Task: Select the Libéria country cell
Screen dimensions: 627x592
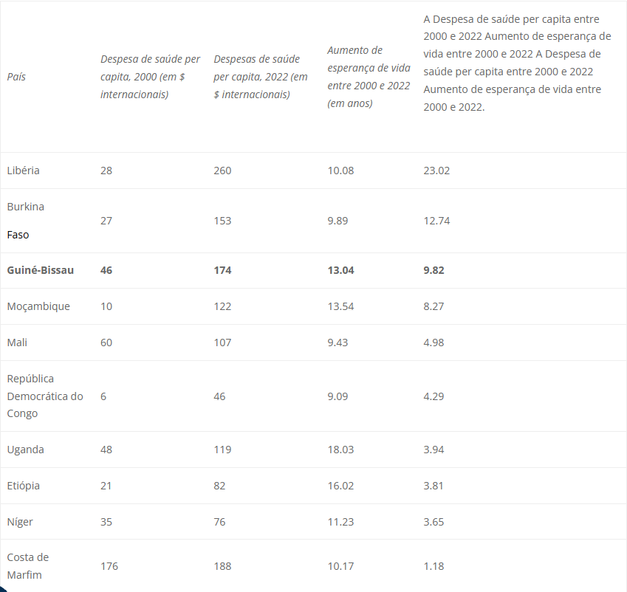Action: 23,171
